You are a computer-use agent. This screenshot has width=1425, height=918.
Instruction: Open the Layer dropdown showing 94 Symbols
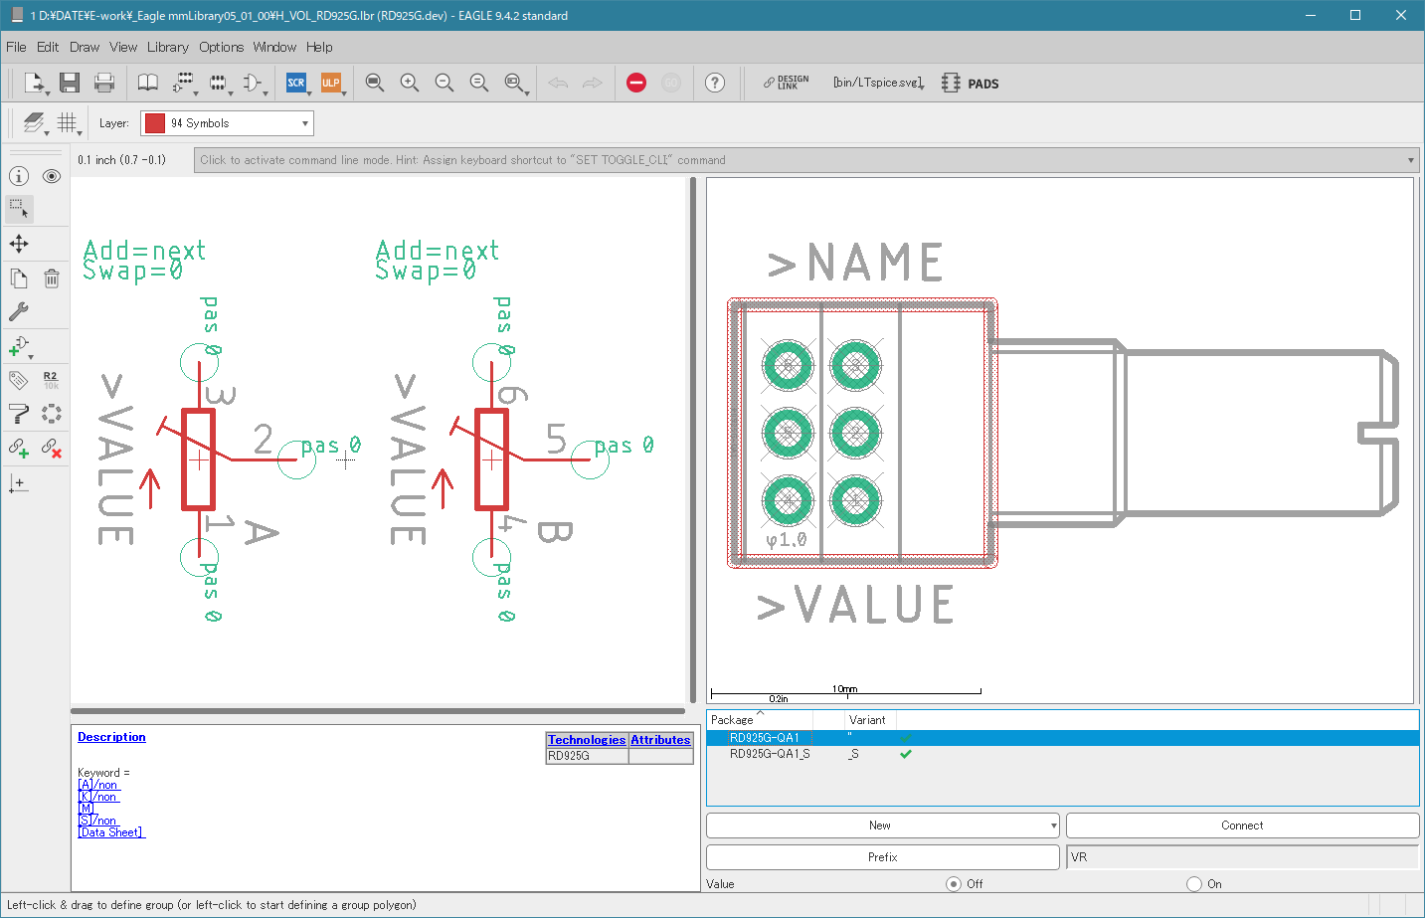[227, 123]
